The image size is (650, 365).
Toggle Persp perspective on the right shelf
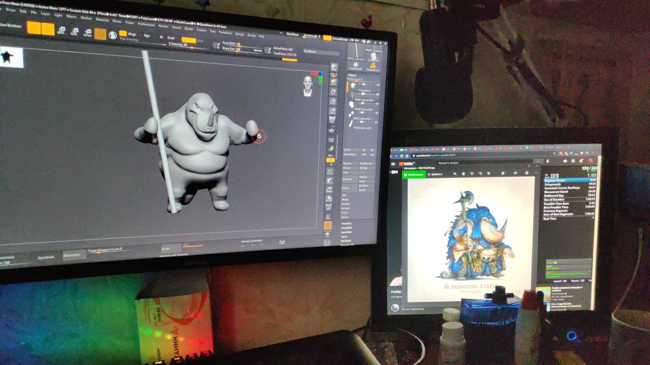[x=332, y=120]
